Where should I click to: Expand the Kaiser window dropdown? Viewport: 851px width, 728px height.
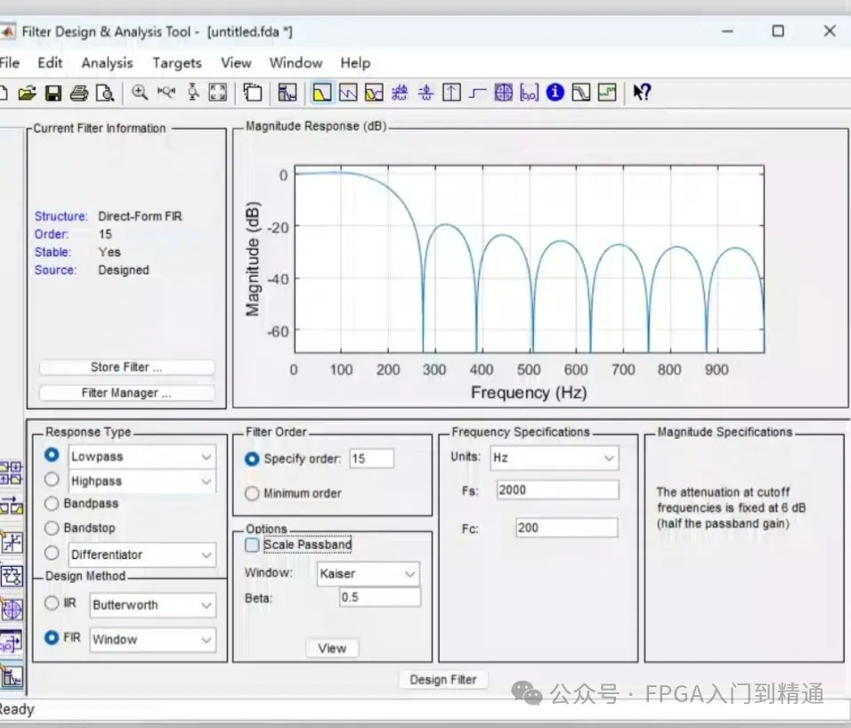click(x=369, y=574)
